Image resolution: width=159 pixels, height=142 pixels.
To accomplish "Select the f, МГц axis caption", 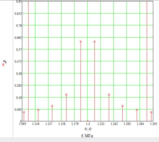I will (87, 136).
